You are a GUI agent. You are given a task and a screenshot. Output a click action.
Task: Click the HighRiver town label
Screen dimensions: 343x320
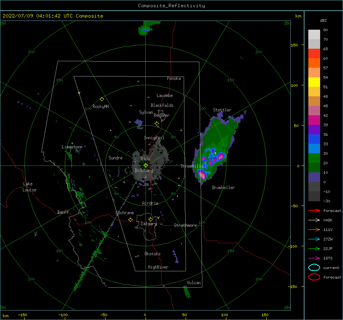[x=158, y=267]
